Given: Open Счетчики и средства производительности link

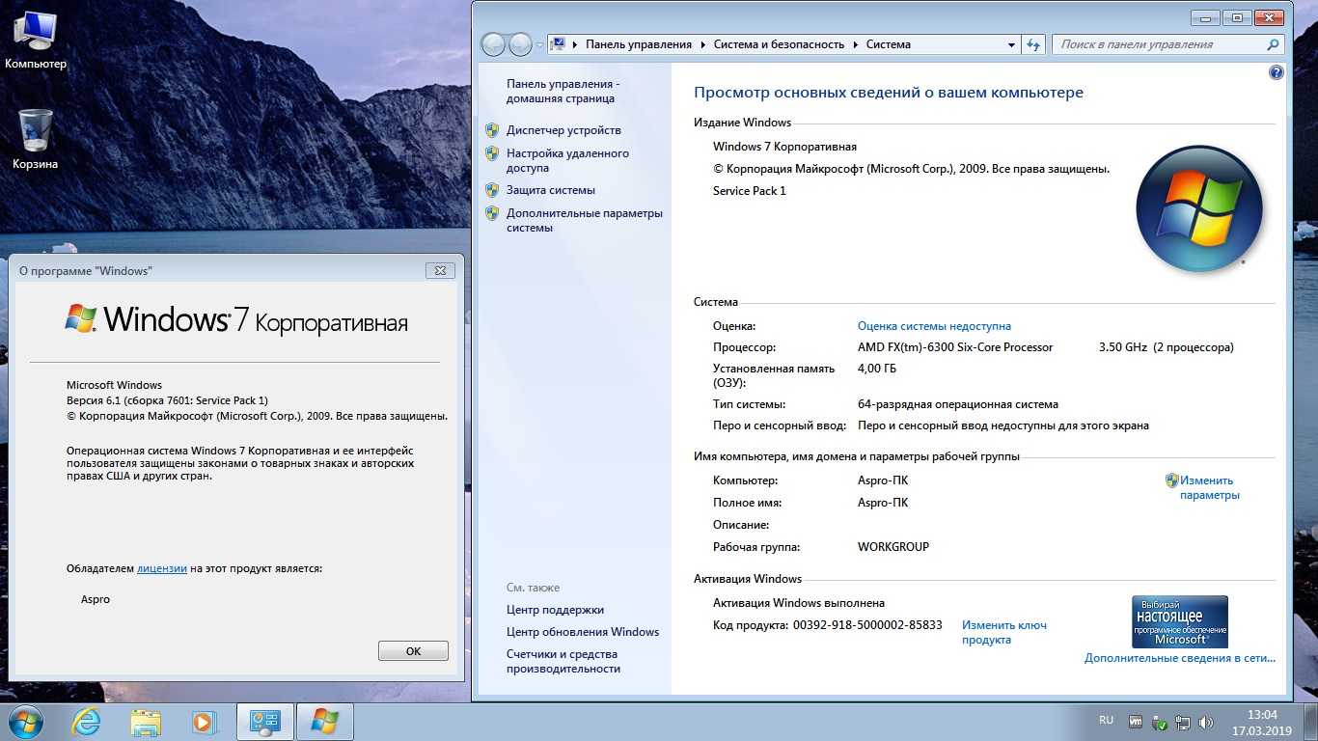Looking at the screenshot, I should (563, 661).
